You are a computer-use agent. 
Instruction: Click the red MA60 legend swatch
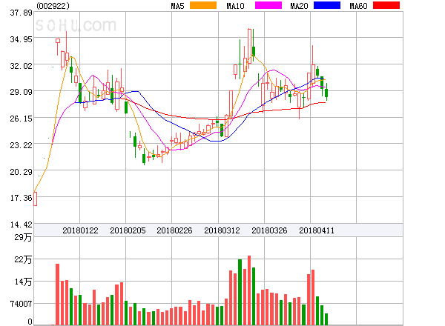(386, 5)
